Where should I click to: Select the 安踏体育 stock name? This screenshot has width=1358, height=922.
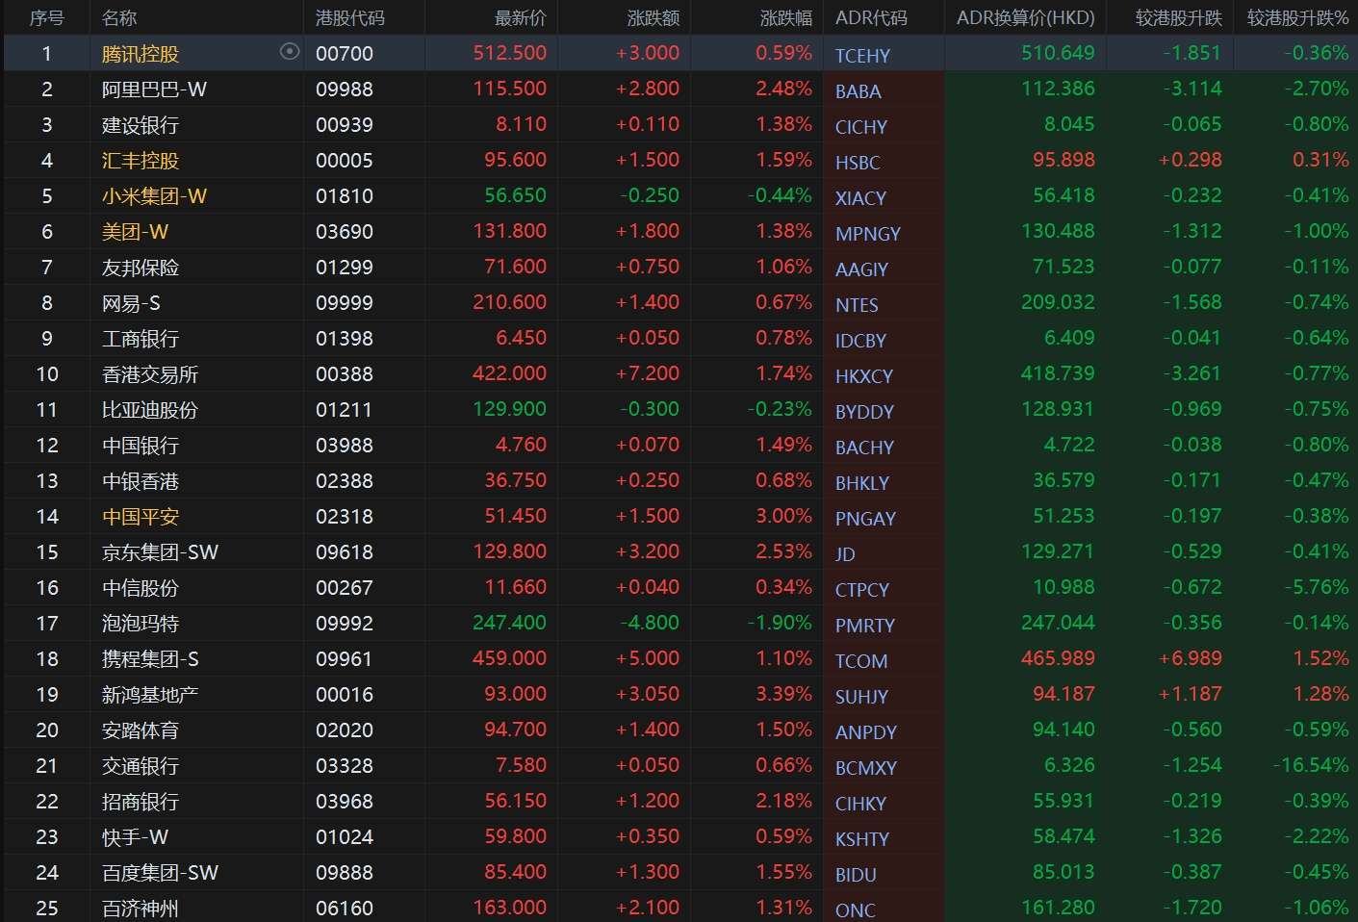tap(141, 730)
